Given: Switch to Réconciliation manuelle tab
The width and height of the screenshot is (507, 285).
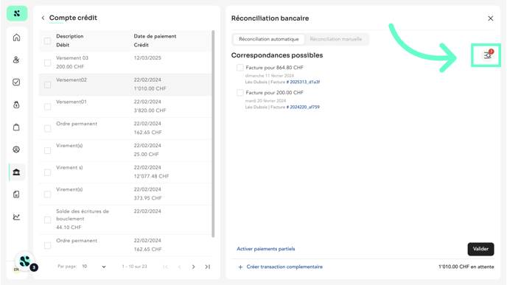Looking at the screenshot, I should [x=335, y=39].
